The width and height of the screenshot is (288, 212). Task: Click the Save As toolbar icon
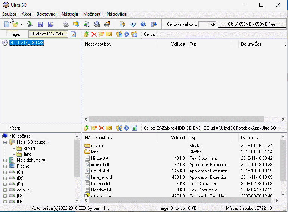(51, 24)
